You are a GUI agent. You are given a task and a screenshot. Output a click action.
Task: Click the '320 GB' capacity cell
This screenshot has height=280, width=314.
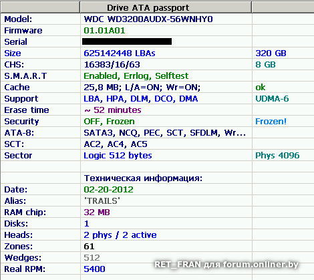[271, 53]
